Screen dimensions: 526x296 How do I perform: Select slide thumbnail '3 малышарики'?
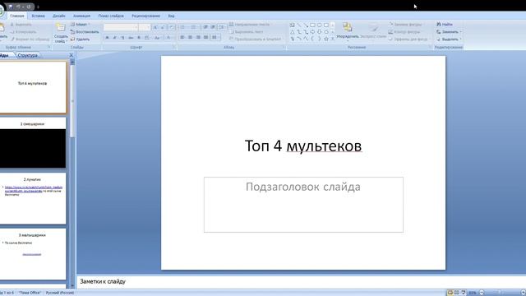(x=33, y=254)
